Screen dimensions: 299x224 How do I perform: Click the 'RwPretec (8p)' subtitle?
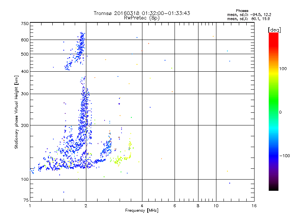click(x=142, y=18)
